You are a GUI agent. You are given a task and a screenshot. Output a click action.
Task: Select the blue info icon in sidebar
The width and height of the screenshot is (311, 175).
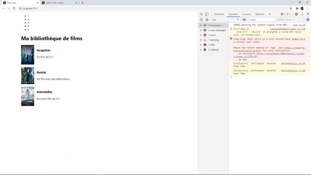(x=205, y=45)
